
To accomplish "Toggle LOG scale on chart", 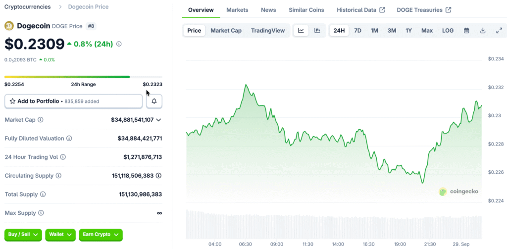I will click(448, 31).
